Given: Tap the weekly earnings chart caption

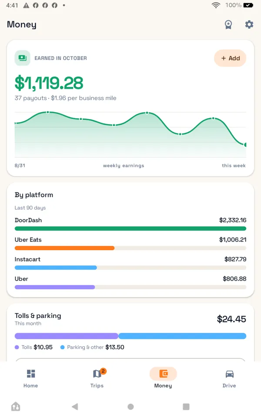Looking at the screenshot, I should 124,165.
